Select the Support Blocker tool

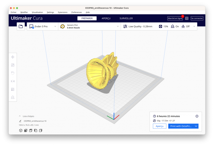pyautogui.click(x=13, y=97)
